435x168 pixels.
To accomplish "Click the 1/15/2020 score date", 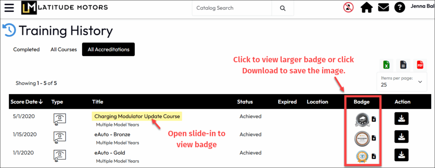I will [x=24, y=134].
